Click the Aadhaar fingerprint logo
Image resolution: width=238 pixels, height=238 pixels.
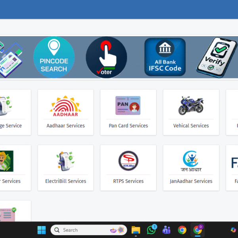tap(65, 106)
